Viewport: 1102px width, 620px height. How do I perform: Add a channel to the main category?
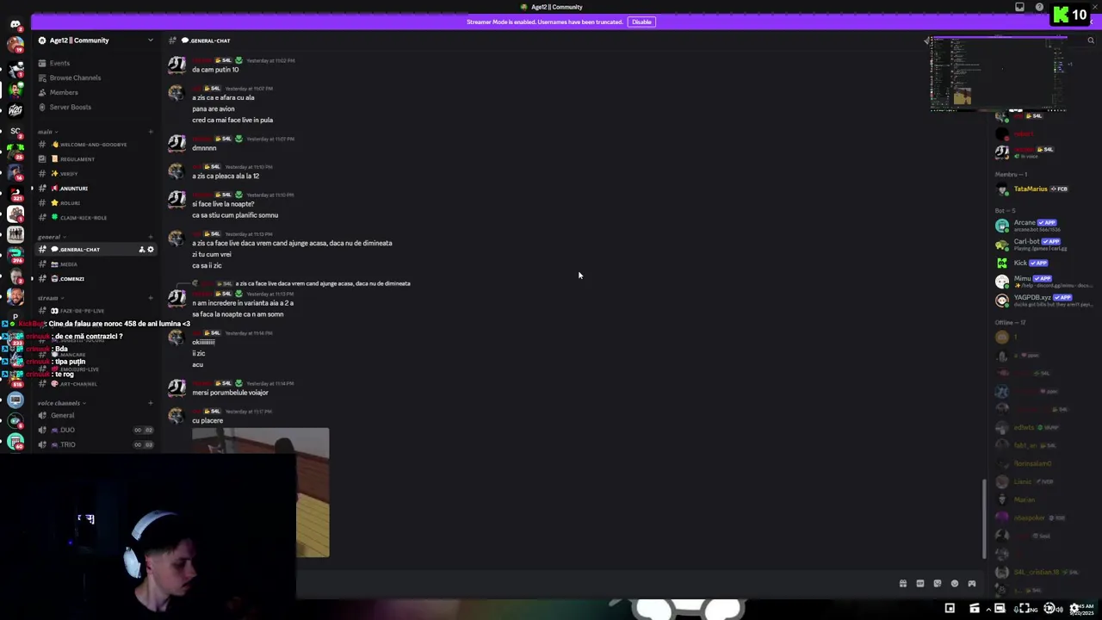pos(150,132)
